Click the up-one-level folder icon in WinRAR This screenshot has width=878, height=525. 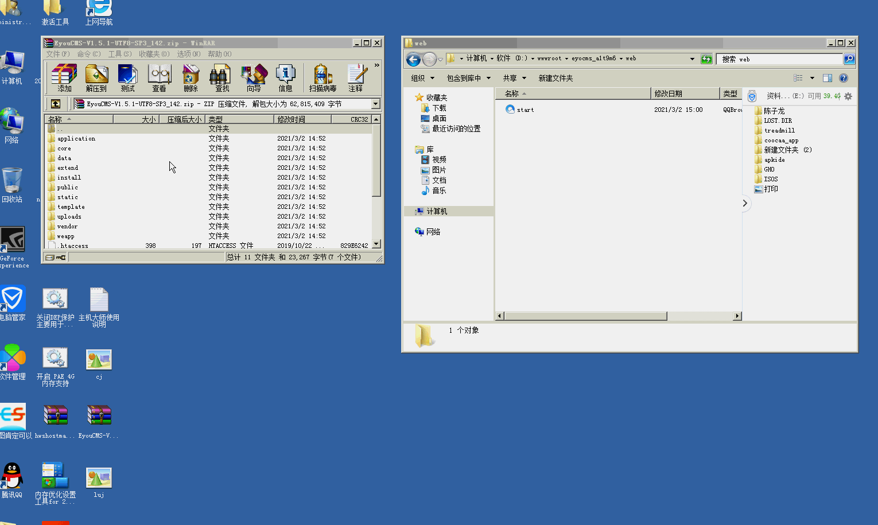(x=55, y=103)
